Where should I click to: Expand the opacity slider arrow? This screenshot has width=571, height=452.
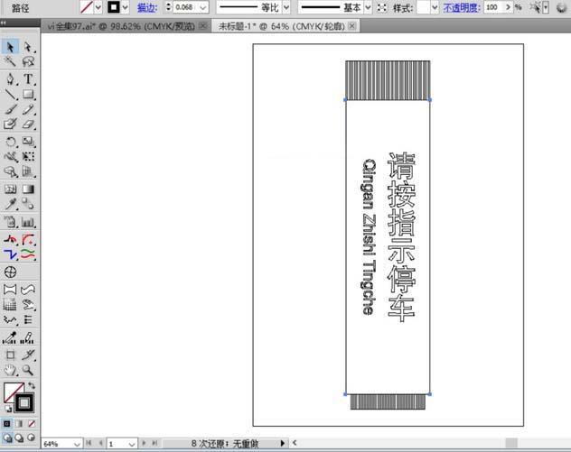pos(508,7)
